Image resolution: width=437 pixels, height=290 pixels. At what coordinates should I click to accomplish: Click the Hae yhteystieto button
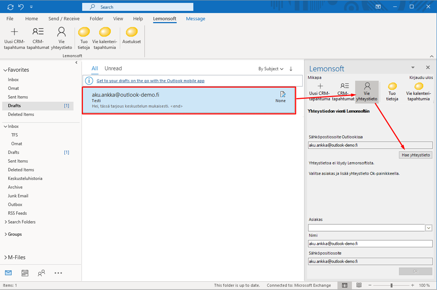[416, 155]
